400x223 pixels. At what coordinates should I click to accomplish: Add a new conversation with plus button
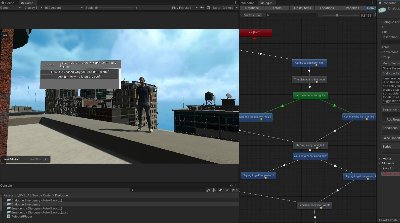[x=259, y=15]
